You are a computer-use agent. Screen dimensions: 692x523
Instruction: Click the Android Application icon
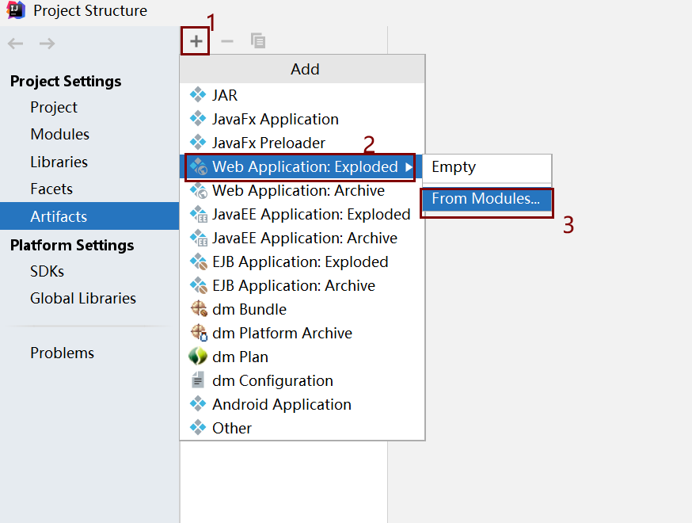point(198,404)
